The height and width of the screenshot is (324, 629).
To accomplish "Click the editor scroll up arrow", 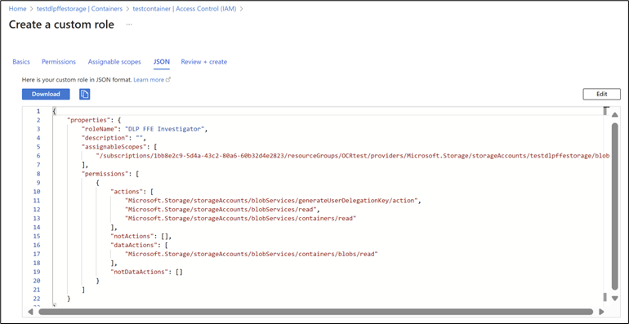I will click(614, 115).
